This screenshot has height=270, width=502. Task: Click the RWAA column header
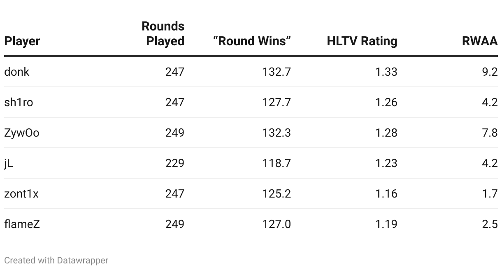(480, 41)
